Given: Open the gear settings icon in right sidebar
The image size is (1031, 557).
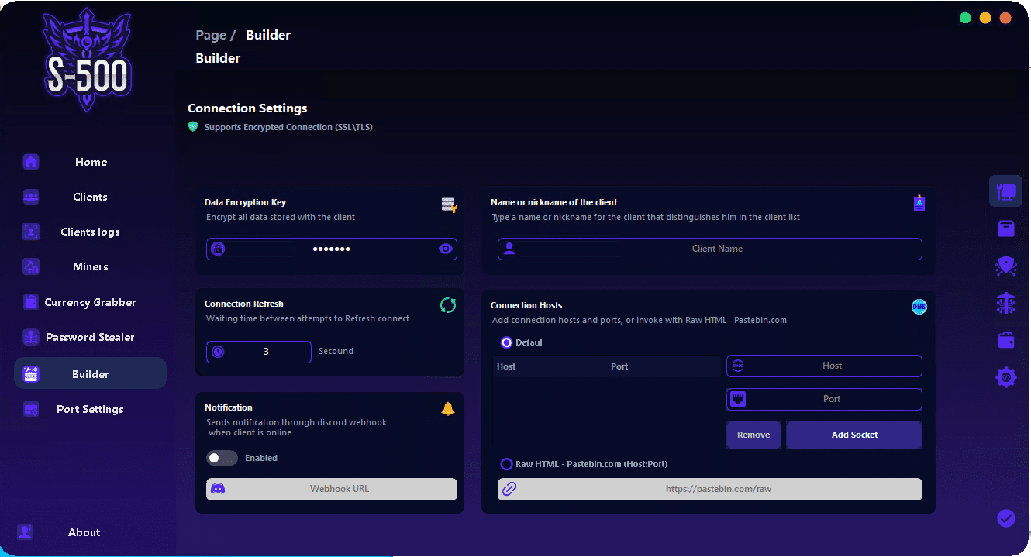Looking at the screenshot, I should (1005, 377).
